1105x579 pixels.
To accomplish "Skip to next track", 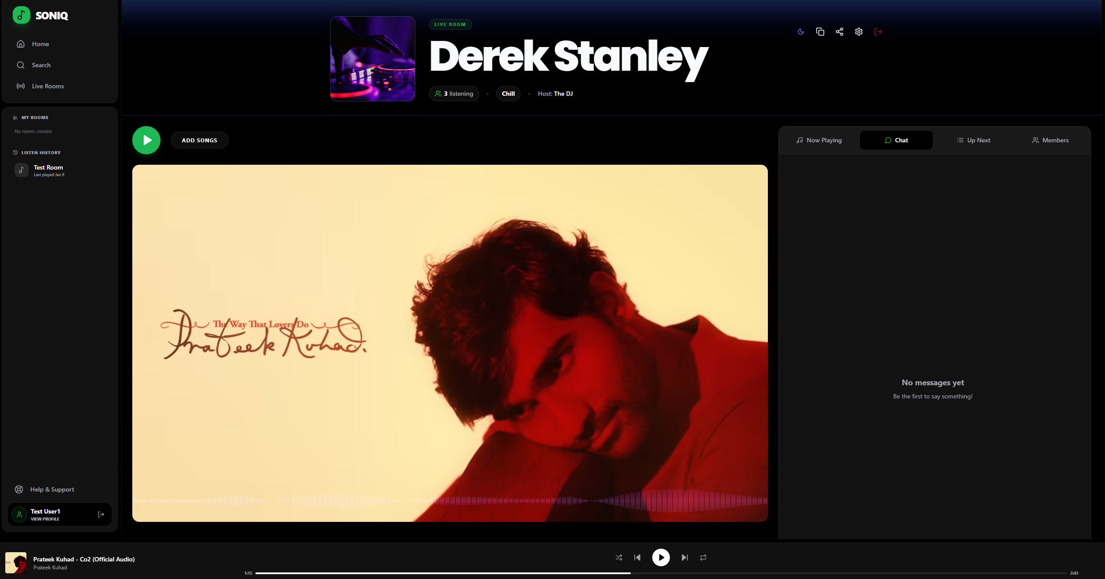I will 684,557.
